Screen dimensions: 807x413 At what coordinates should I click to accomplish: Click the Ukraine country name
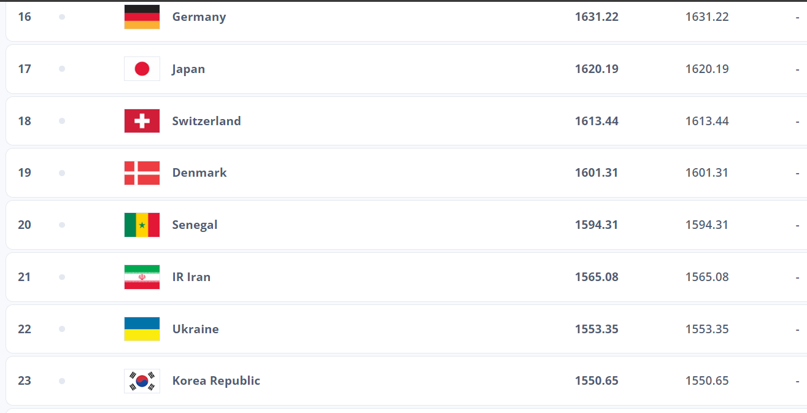click(x=195, y=329)
